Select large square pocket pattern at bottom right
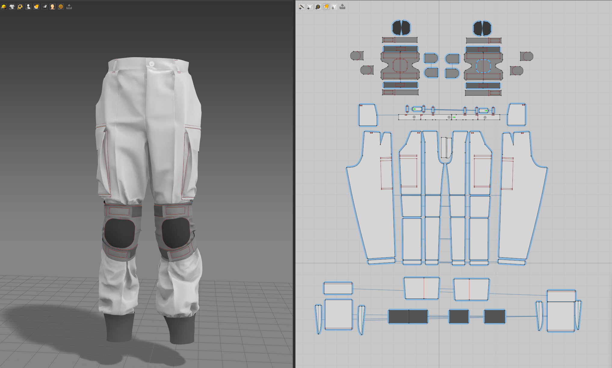 561,316
